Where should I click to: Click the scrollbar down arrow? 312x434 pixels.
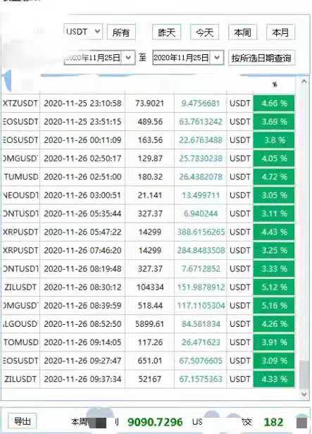coord(304,393)
